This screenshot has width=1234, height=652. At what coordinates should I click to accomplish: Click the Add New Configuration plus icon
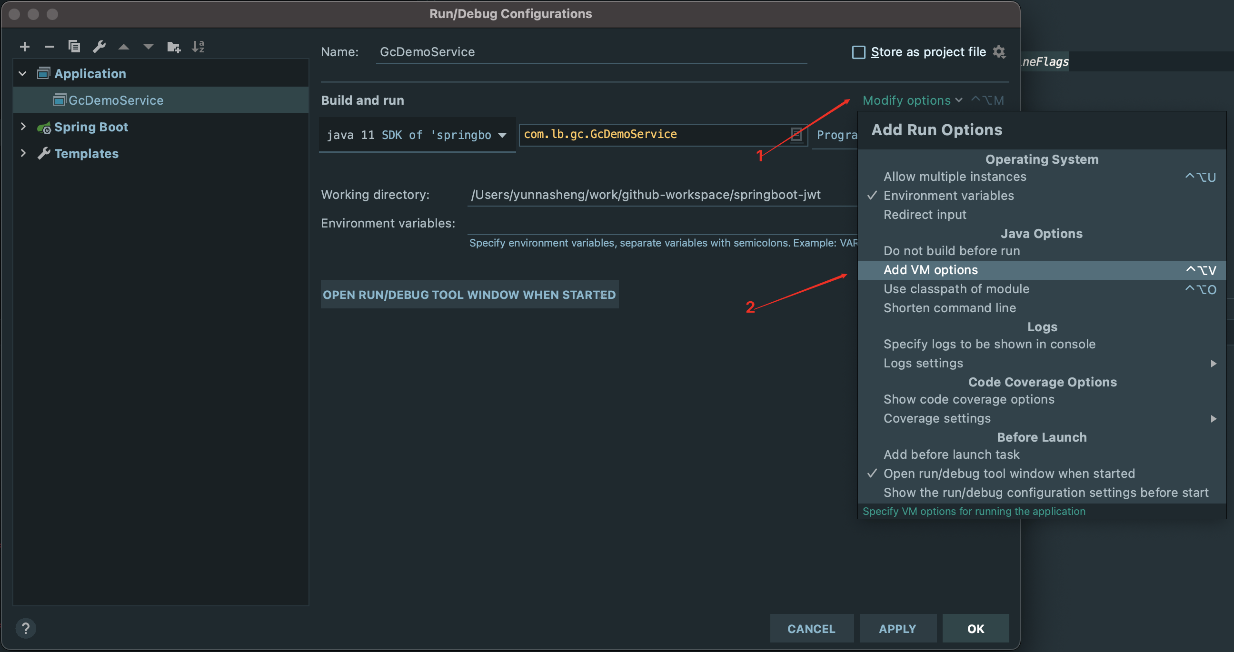coord(25,47)
